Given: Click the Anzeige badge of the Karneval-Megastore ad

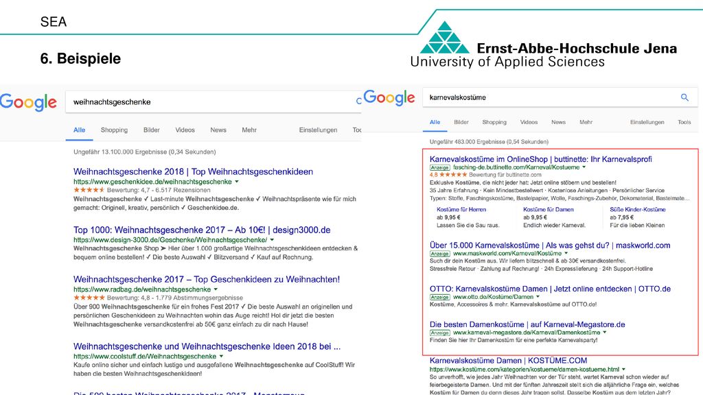Looking at the screenshot, I should click(440, 333).
